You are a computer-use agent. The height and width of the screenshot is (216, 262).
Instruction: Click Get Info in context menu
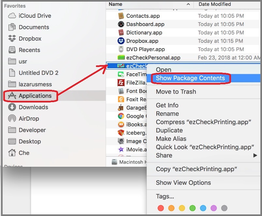[167, 105]
